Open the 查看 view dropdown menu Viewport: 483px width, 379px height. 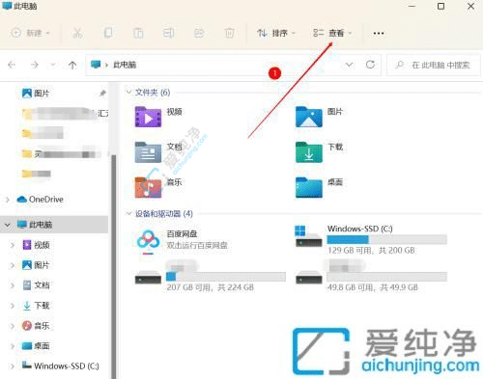coord(332,33)
